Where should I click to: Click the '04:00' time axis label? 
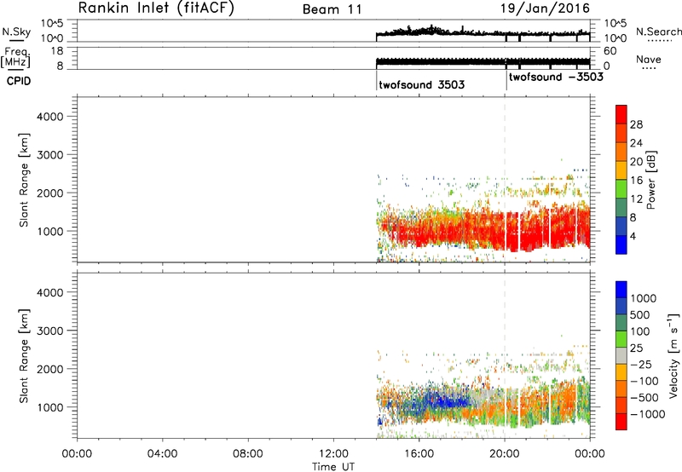point(162,454)
